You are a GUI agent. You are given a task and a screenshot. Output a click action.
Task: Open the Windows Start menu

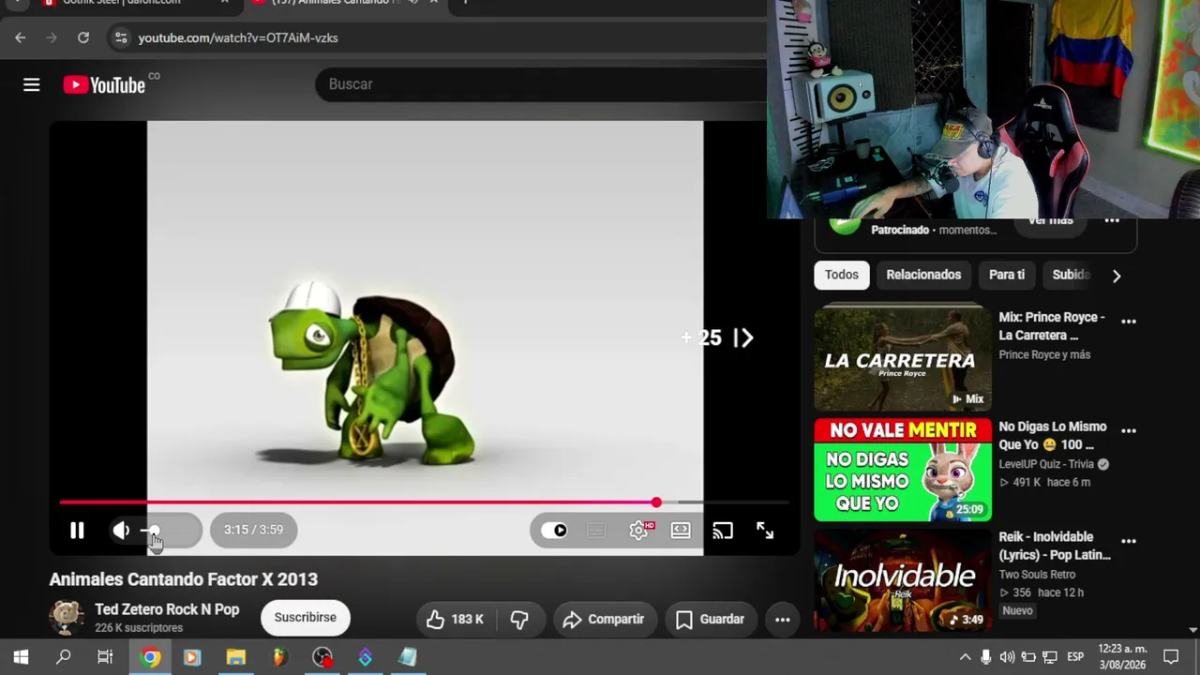pyautogui.click(x=21, y=657)
